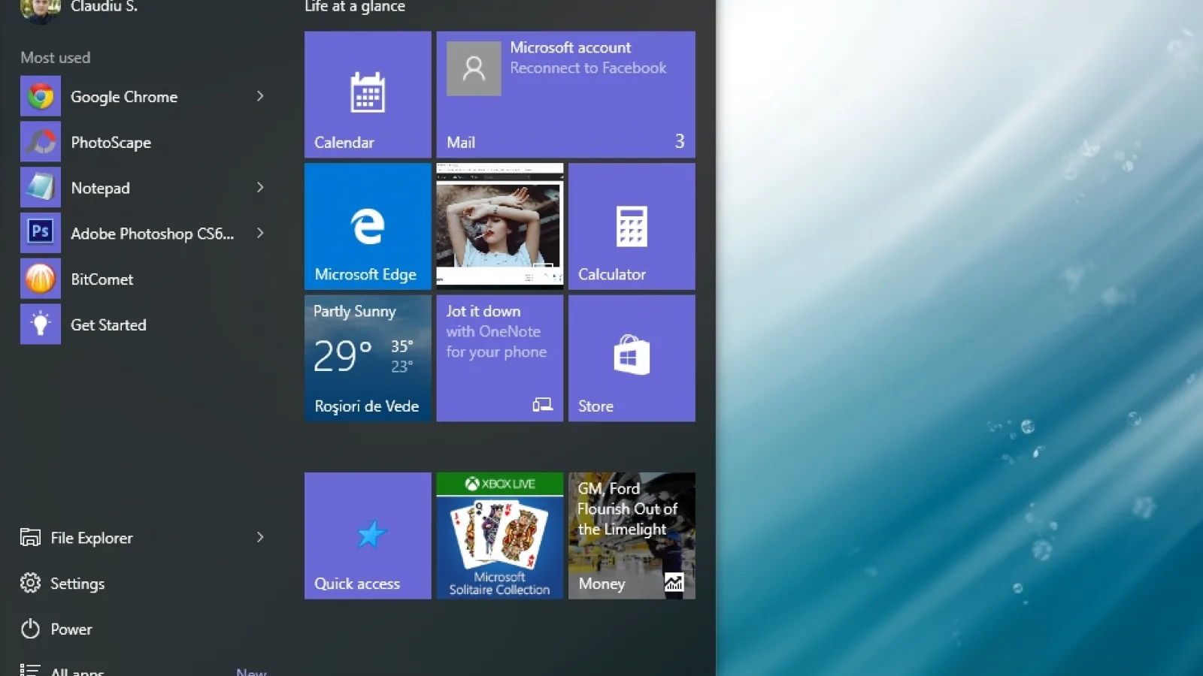Expand Google Chrome jump list arrow
1203x676 pixels.
click(x=260, y=96)
